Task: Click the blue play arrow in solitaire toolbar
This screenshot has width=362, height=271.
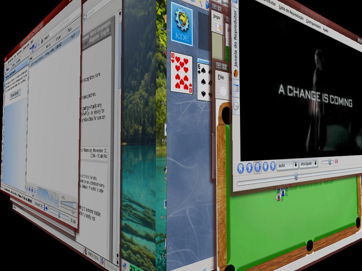Action: (207, 5)
